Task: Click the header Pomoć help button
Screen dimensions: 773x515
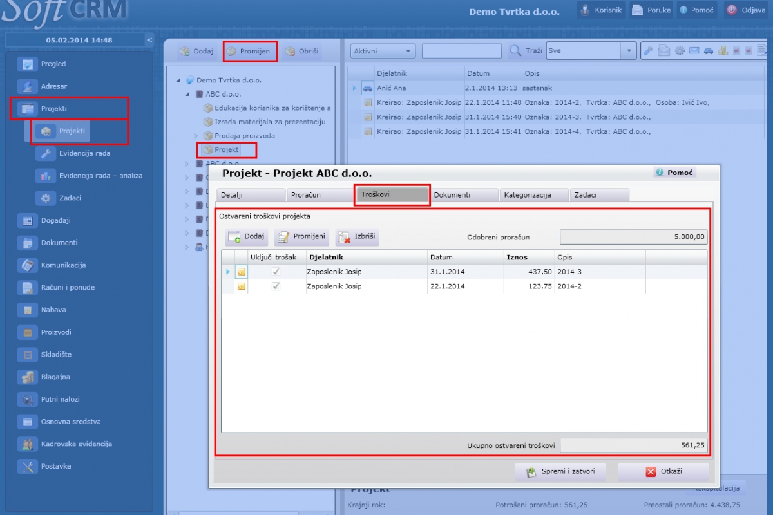Action: pyautogui.click(x=696, y=10)
